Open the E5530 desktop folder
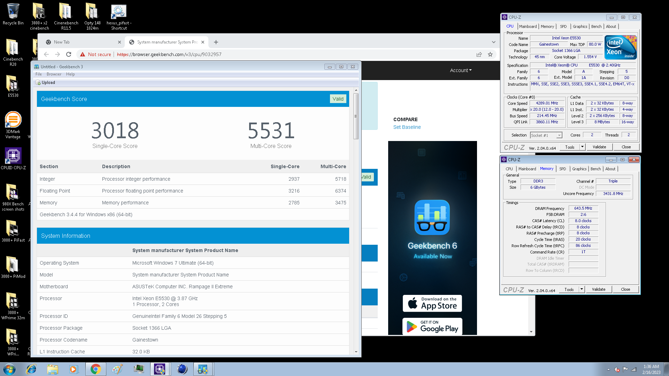 click(13, 86)
